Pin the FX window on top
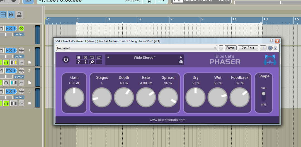The image size is (301, 147). tap(272, 41)
